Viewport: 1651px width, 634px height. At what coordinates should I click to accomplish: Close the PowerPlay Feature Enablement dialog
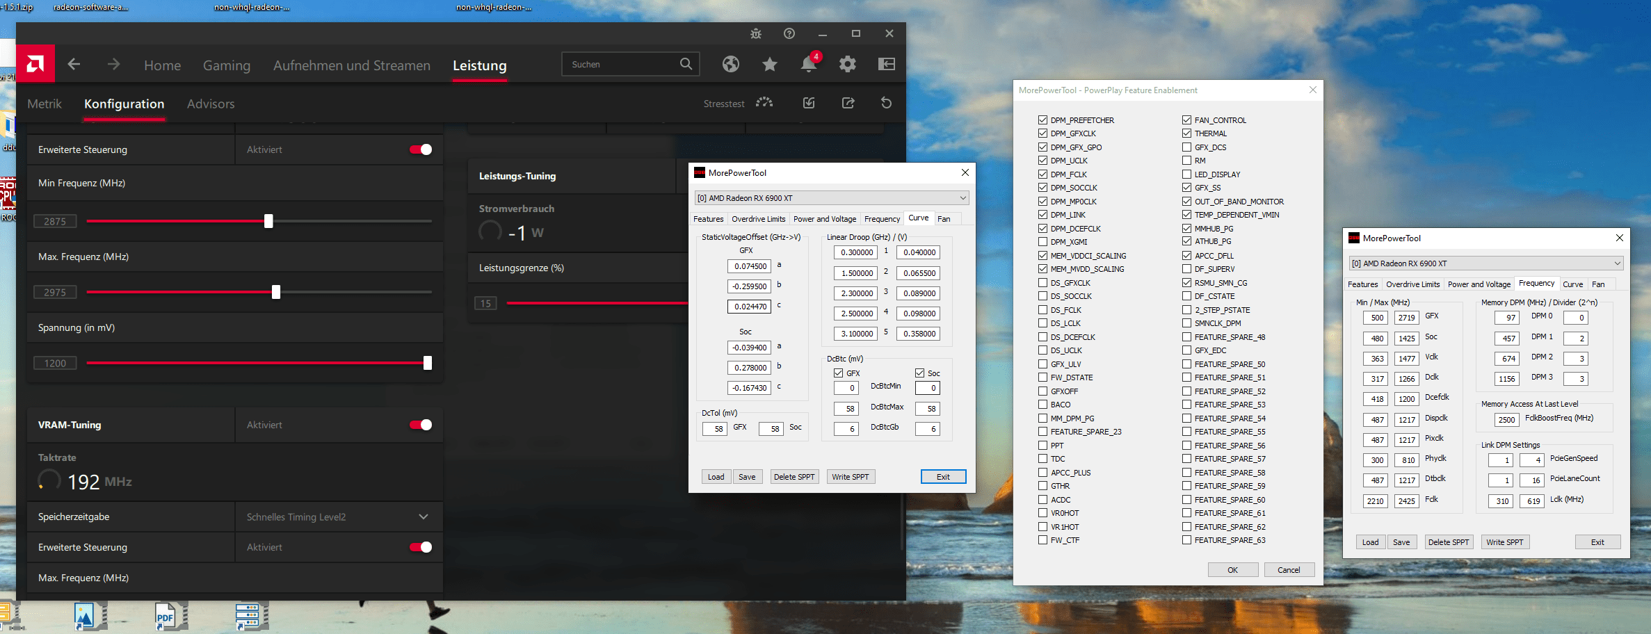click(x=1312, y=90)
